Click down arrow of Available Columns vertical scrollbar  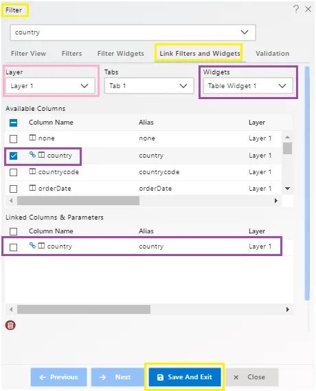pos(287,189)
